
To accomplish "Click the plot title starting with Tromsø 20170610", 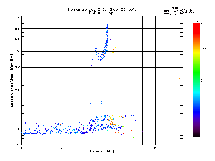I will (102, 9).
